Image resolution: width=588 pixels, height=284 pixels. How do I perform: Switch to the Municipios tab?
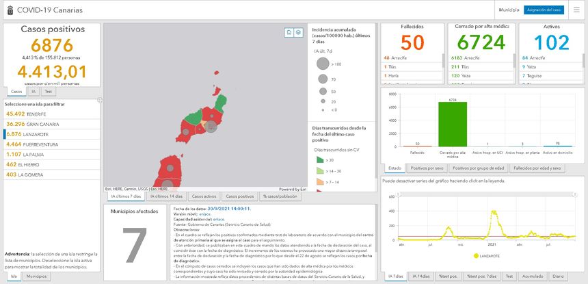[37, 276]
